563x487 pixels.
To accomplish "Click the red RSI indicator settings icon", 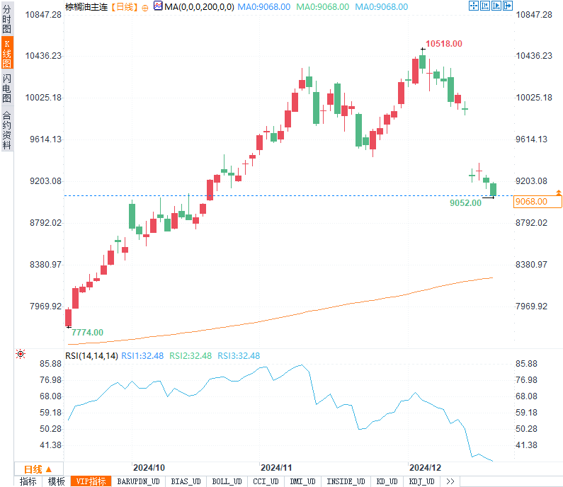I will point(21,354).
